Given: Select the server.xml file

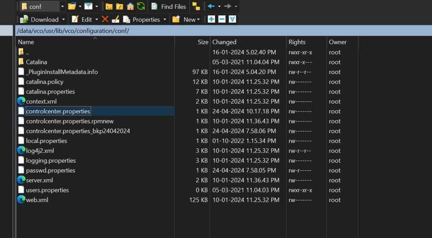Looking at the screenshot, I should point(39,180).
